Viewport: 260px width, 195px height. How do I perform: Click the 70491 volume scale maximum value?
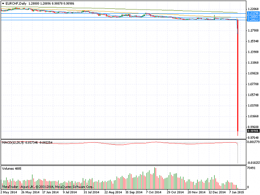tap(251, 168)
